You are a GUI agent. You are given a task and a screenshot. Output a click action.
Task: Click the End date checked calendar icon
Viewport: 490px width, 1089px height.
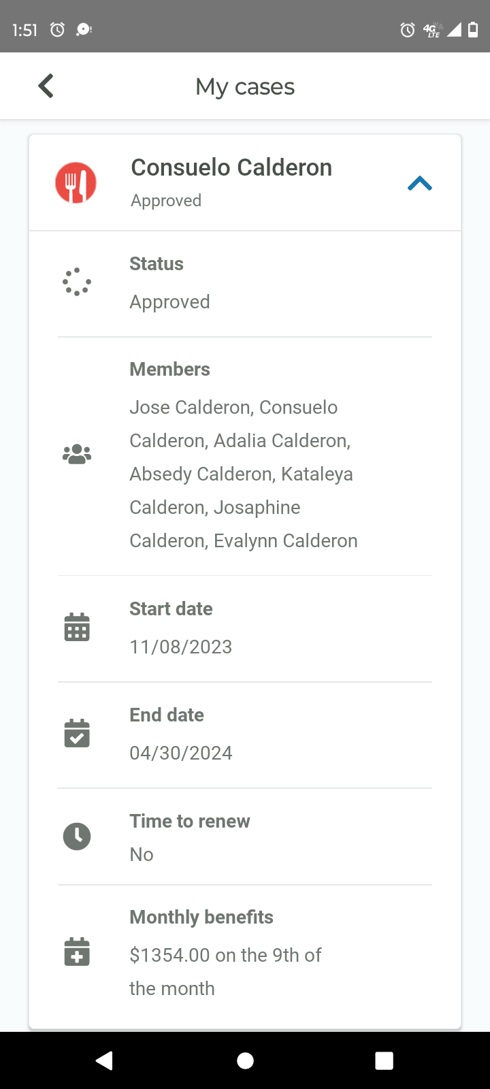(77, 733)
